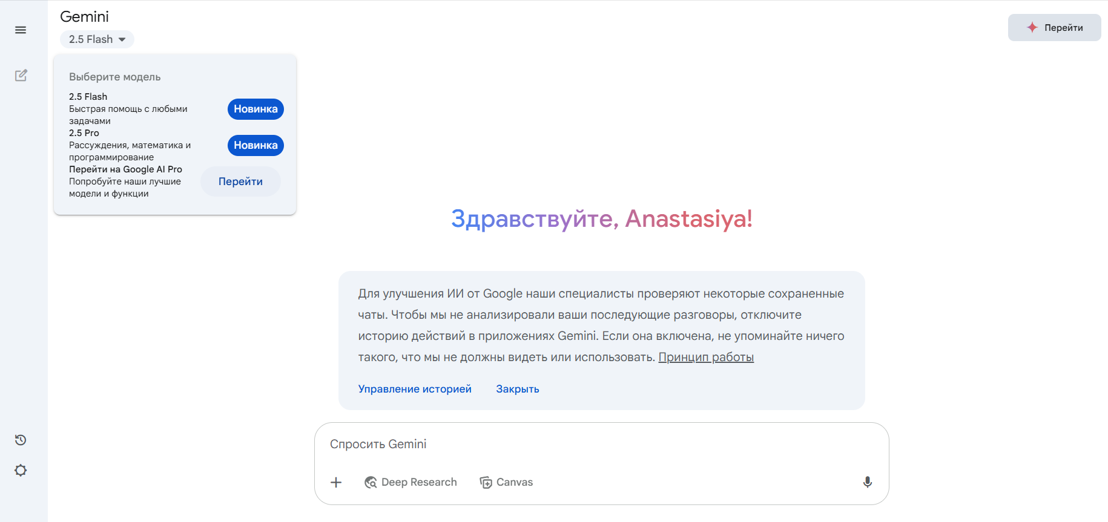The width and height of the screenshot is (1108, 522).
Task: Click the plus icon to add files
Action: [336, 482]
